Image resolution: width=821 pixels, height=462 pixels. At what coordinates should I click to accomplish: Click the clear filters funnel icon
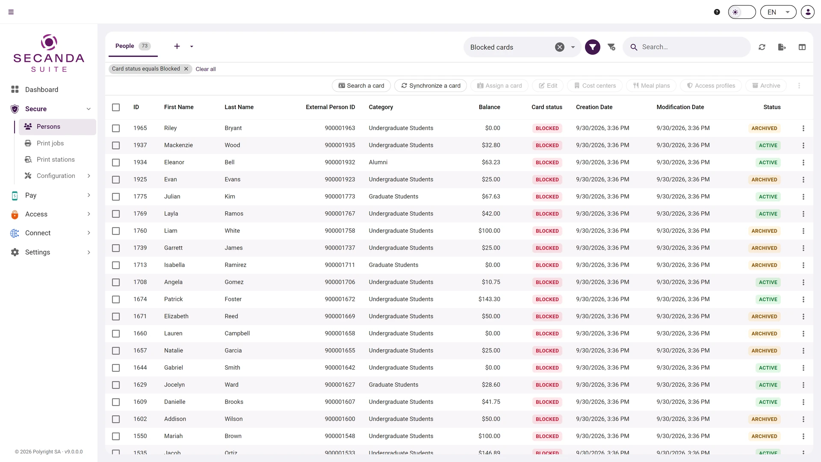tap(611, 47)
